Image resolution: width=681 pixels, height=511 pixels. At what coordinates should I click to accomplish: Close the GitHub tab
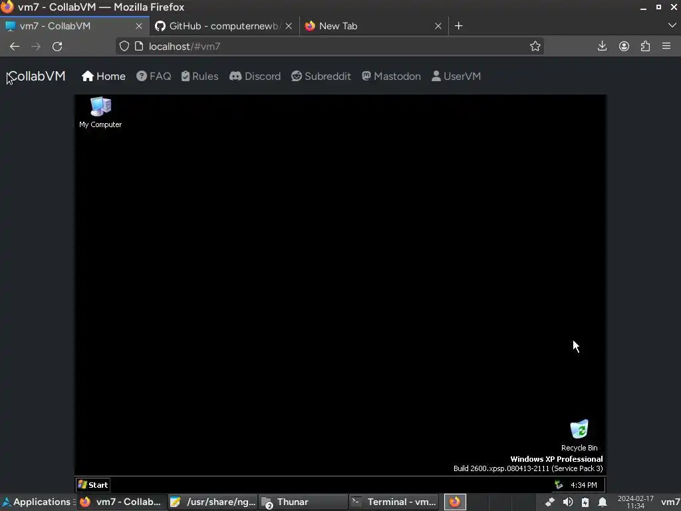pyautogui.click(x=289, y=26)
